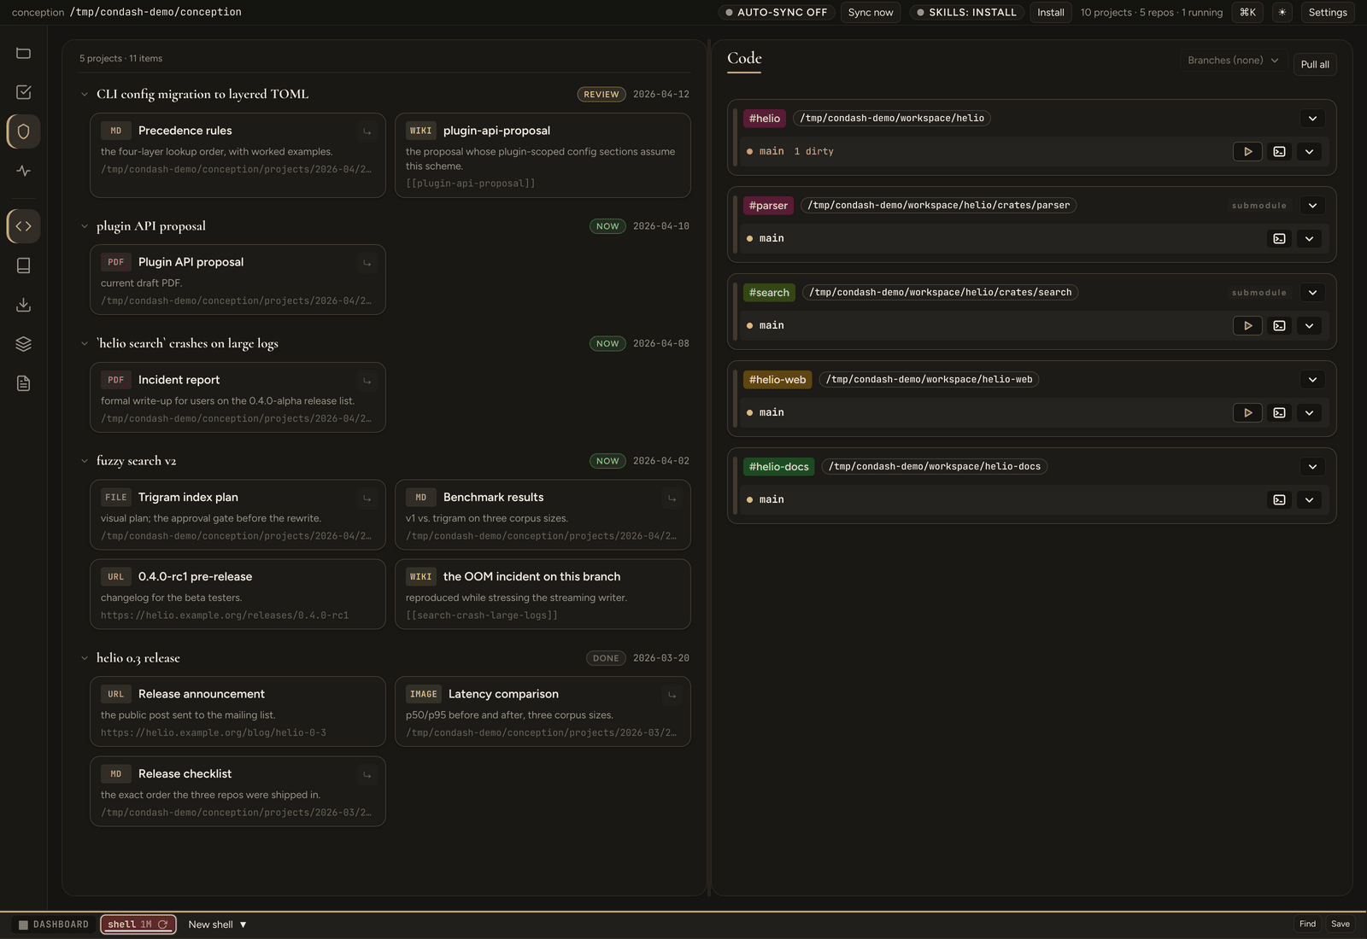Open terminal for the helio-web repo

pos(1279,412)
